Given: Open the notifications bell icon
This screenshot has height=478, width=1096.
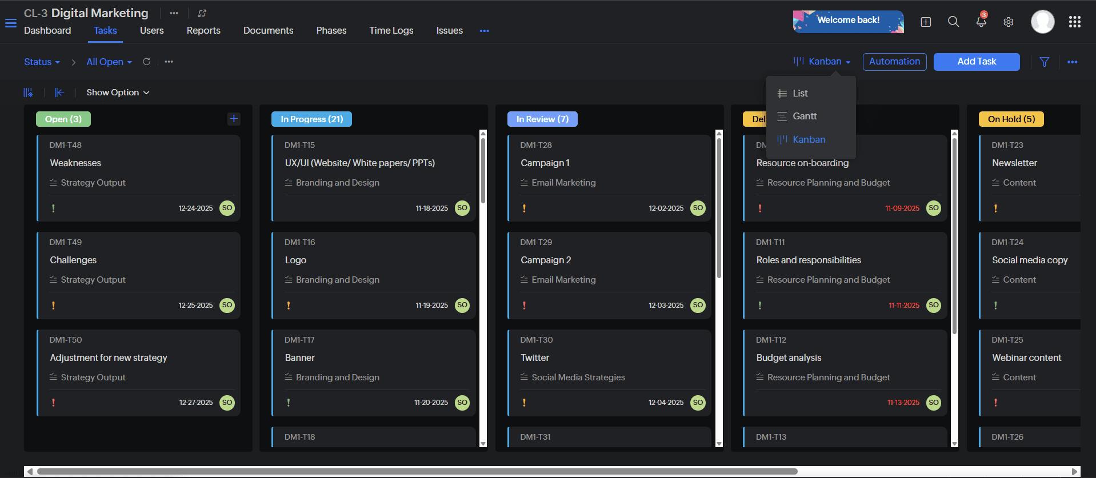Looking at the screenshot, I should (x=981, y=22).
